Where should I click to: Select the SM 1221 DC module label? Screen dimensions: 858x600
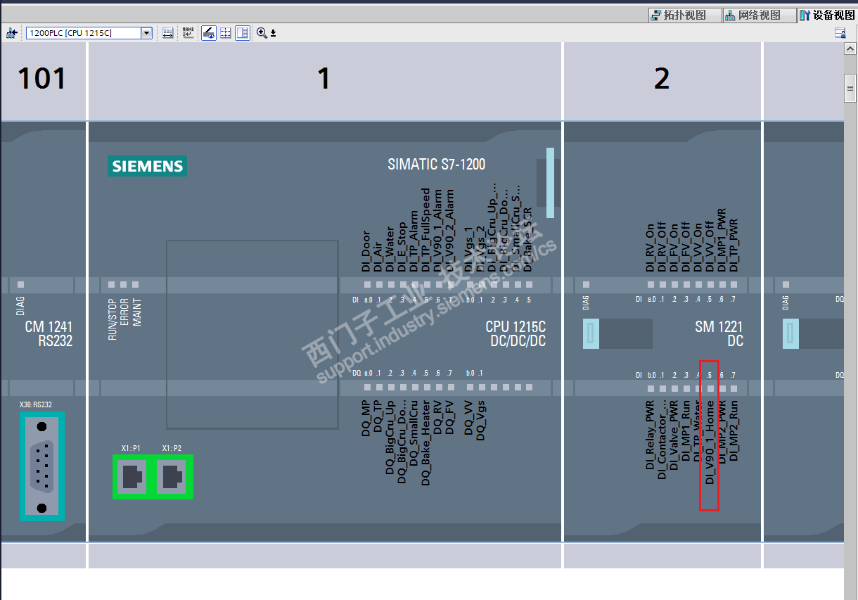(x=719, y=333)
